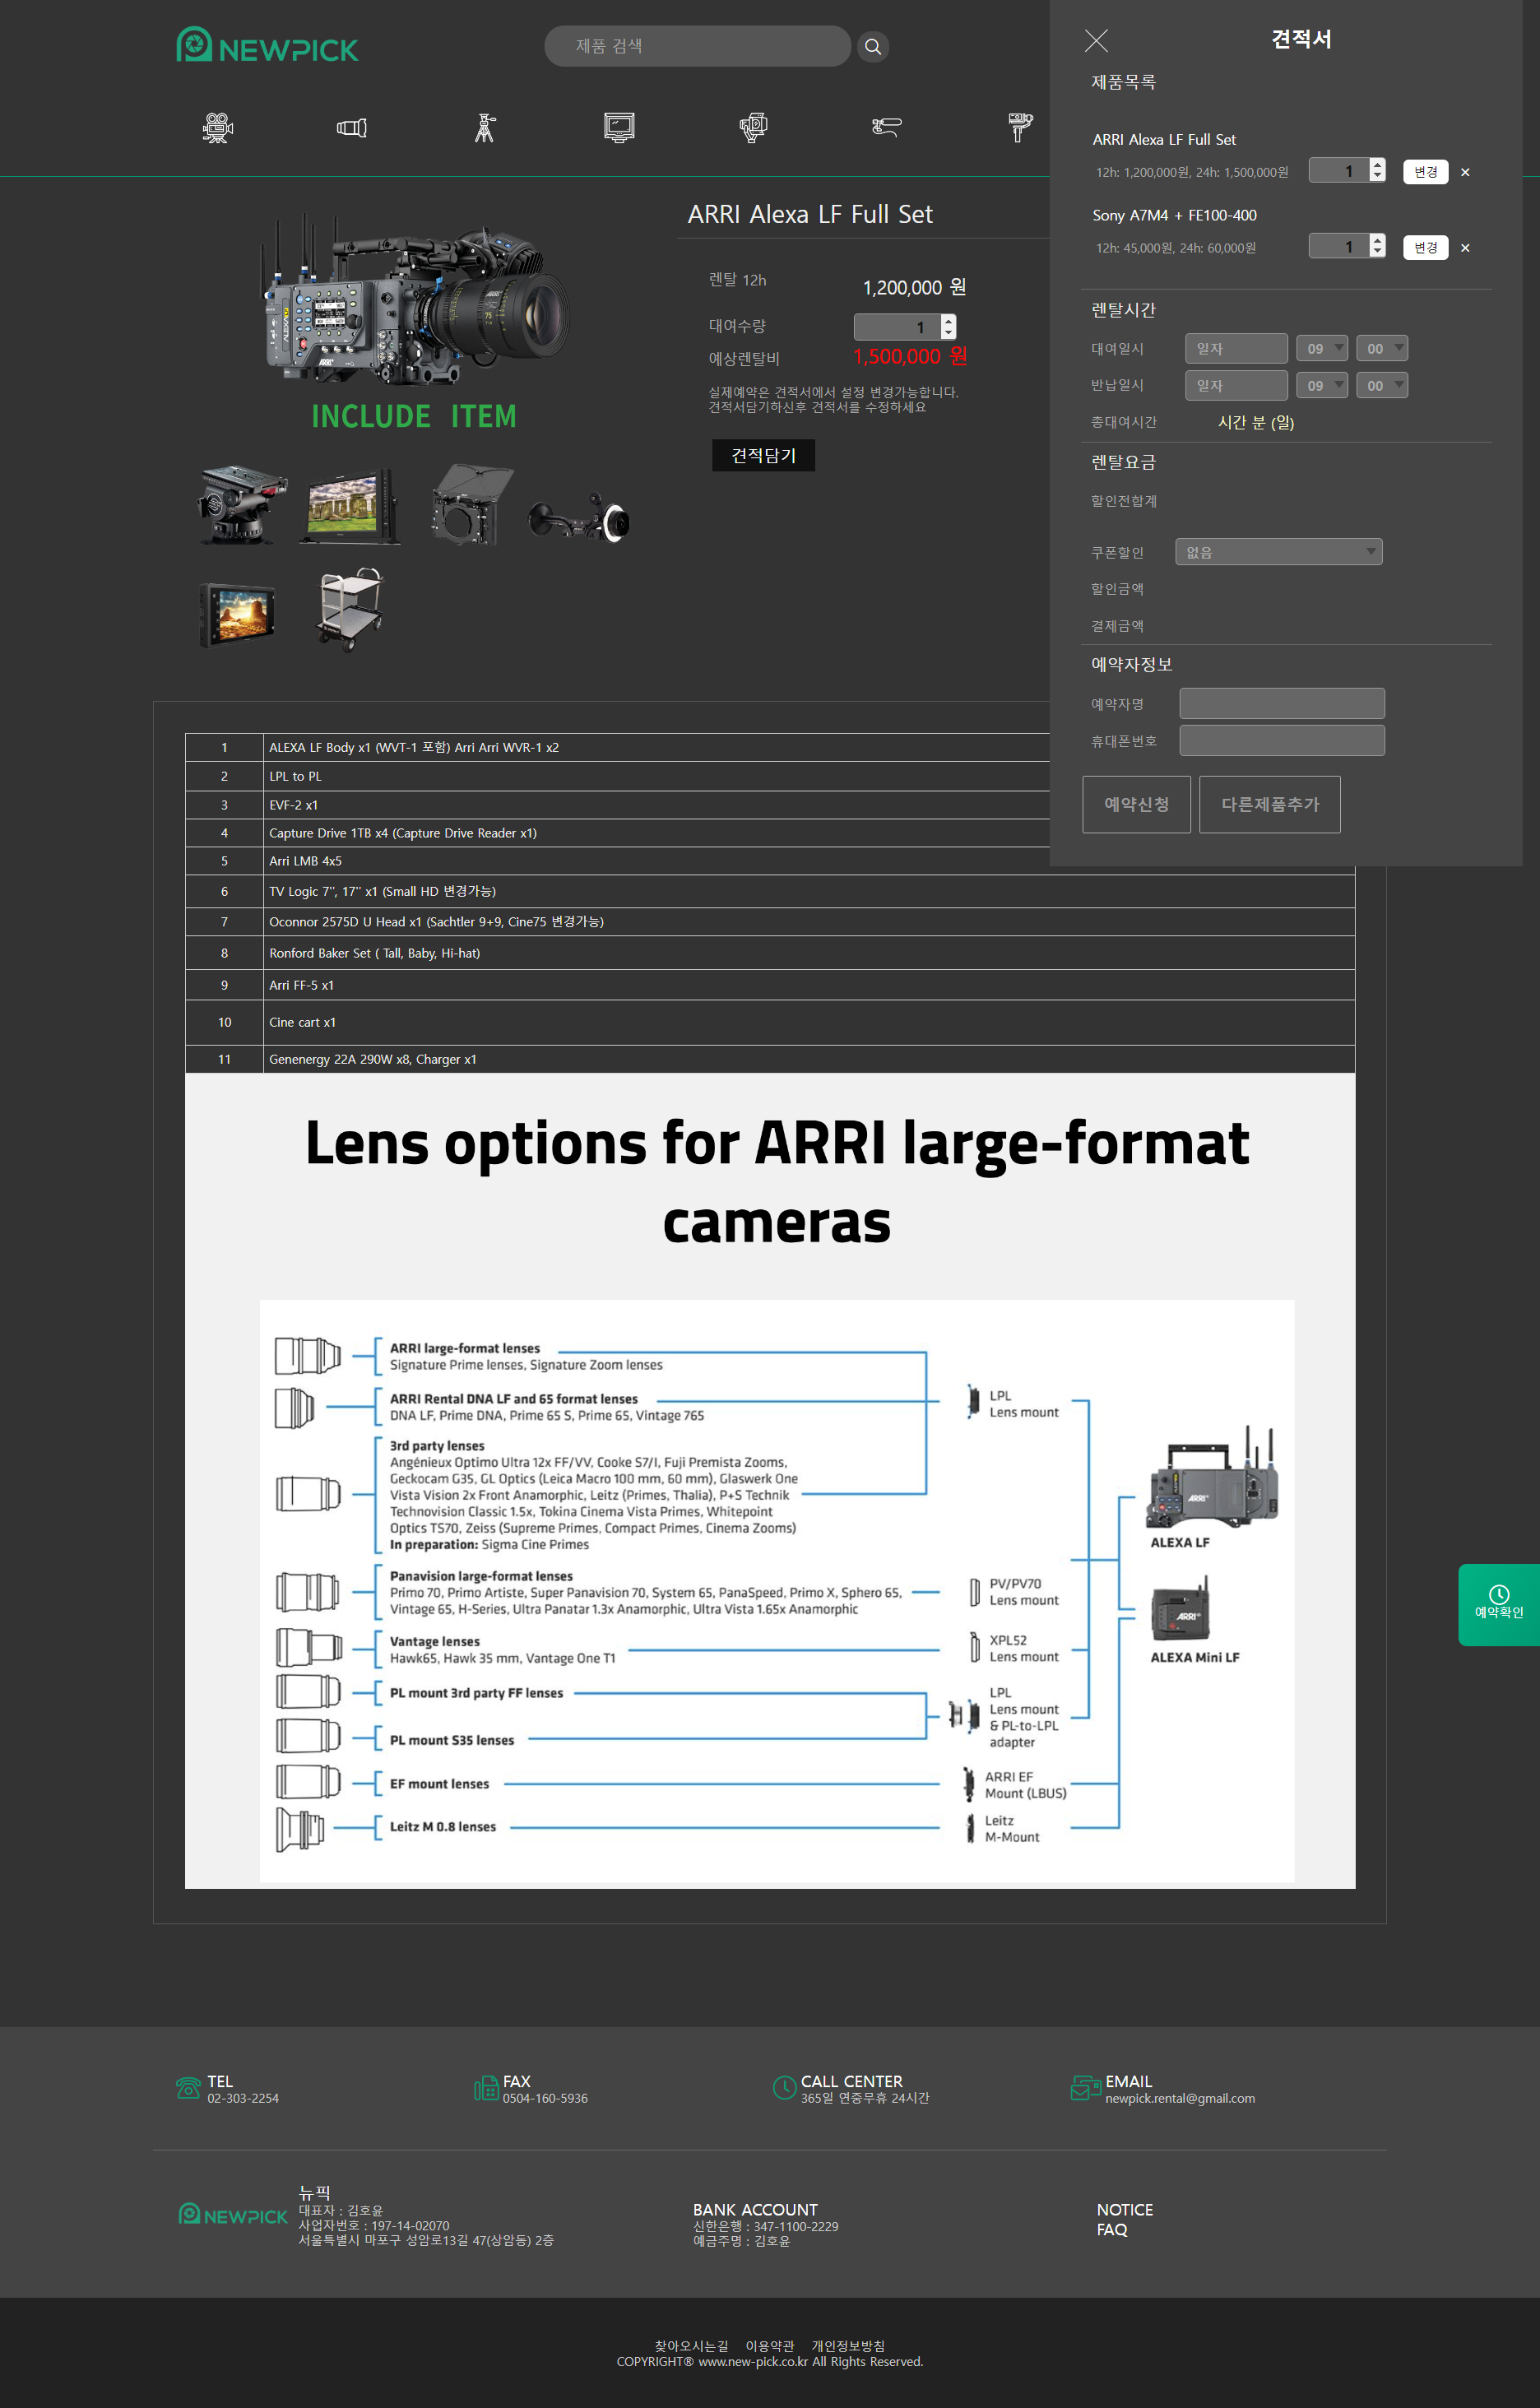Click the 휴대폰번호 input field

click(x=1281, y=740)
